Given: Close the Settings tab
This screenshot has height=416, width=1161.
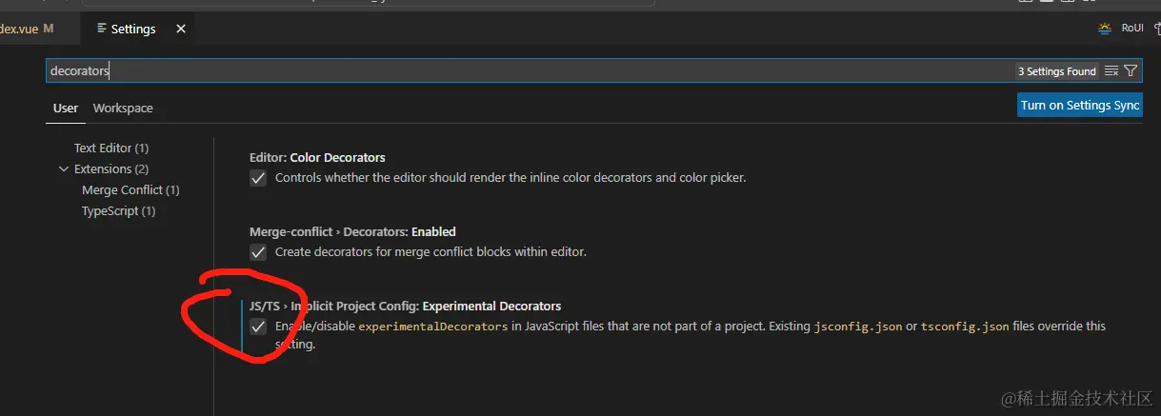Looking at the screenshot, I should tap(181, 29).
